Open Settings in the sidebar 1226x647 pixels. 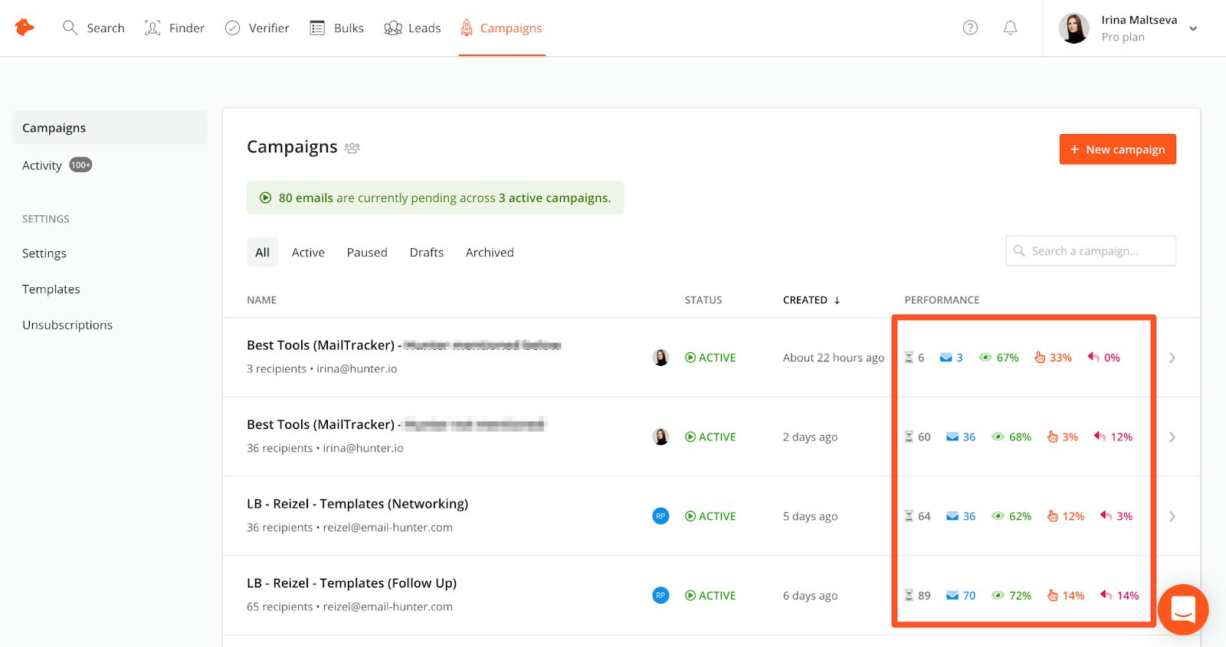click(x=44, y=253)
